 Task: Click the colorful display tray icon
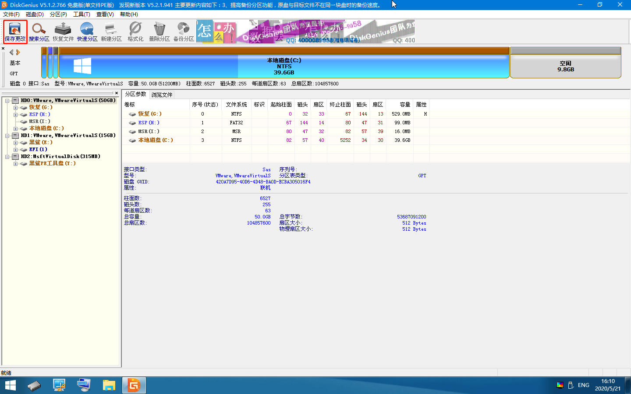560,385
